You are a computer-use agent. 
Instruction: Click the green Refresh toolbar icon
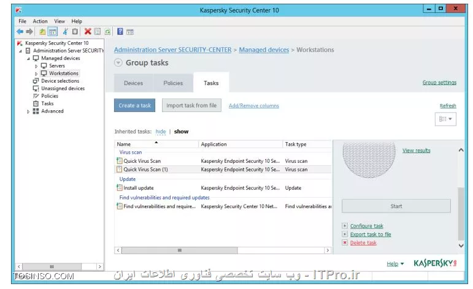point(107,32)
